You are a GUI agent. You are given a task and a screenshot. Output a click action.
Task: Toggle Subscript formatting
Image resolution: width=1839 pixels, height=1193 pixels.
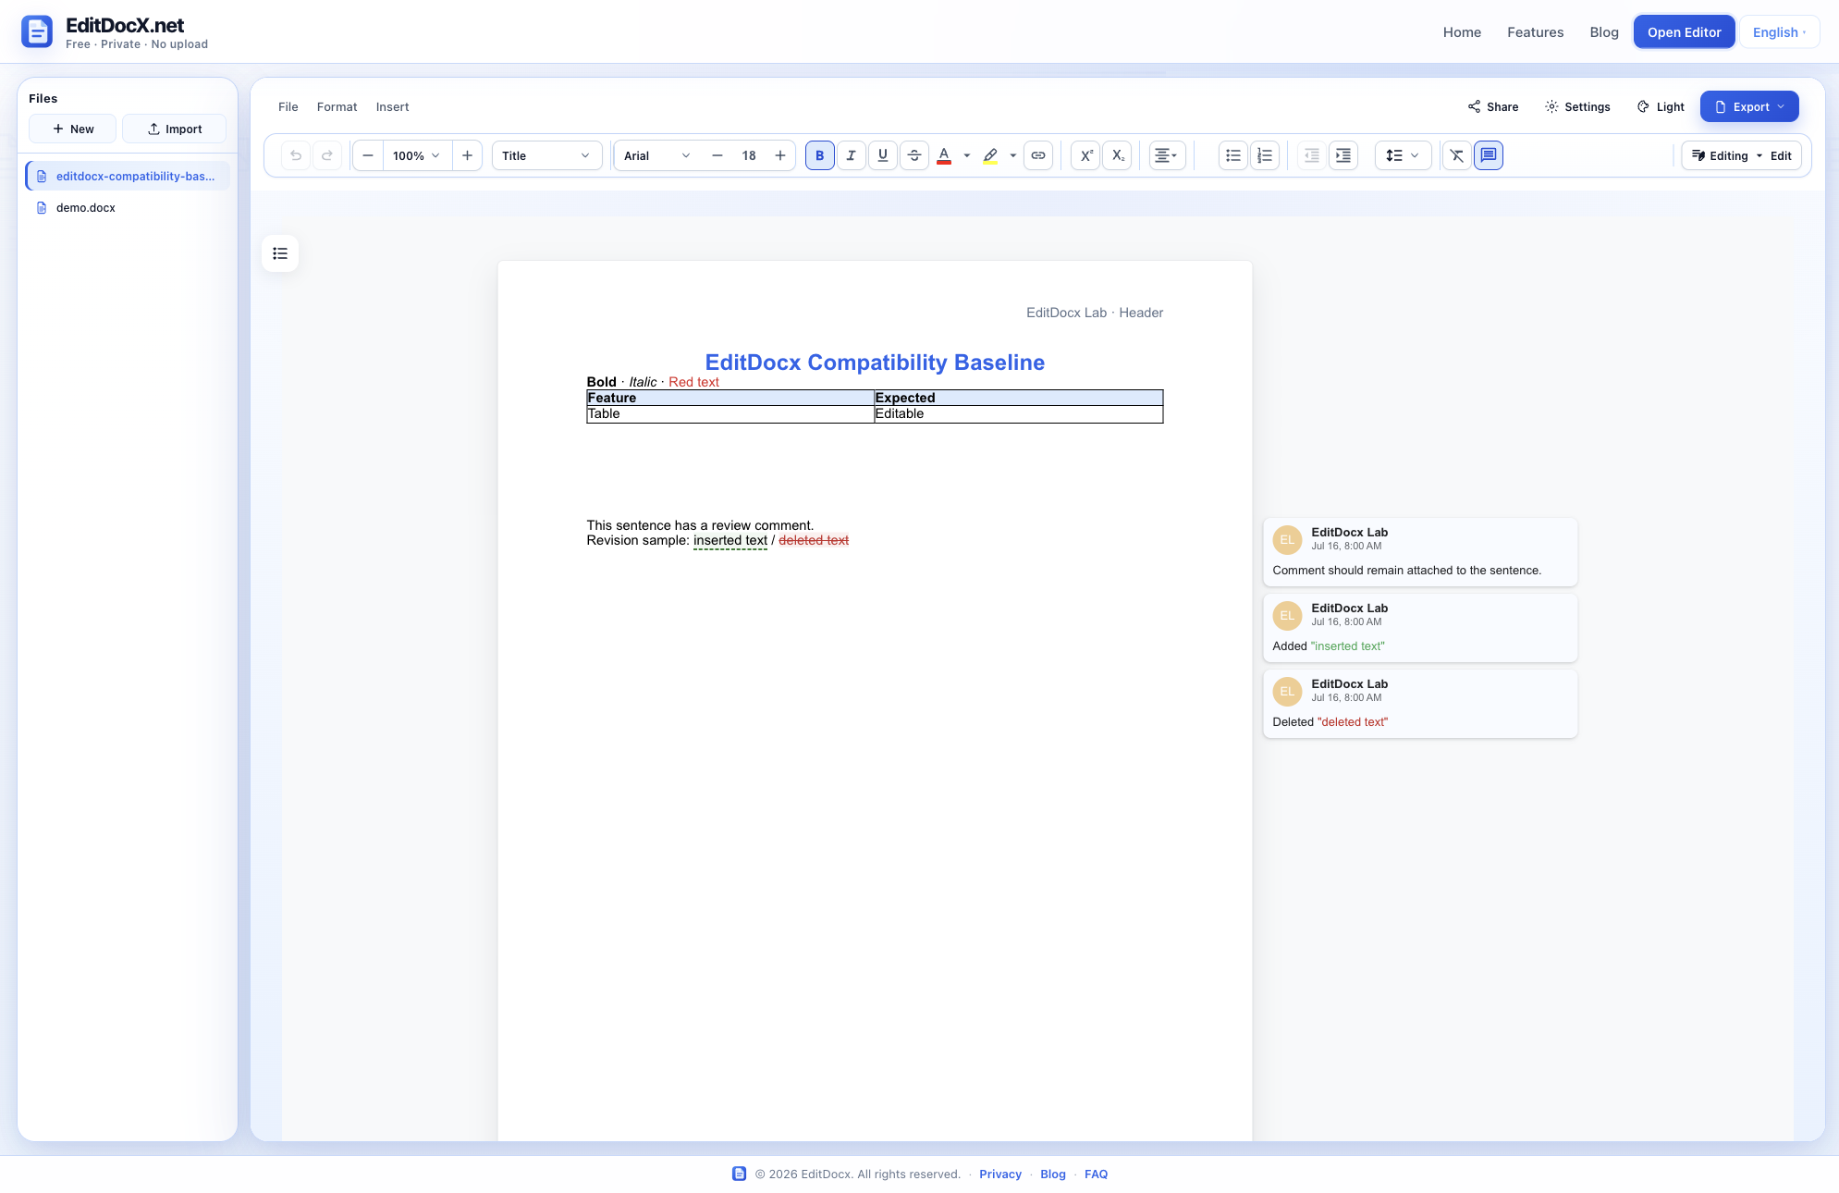click(x=1118, y=155)
